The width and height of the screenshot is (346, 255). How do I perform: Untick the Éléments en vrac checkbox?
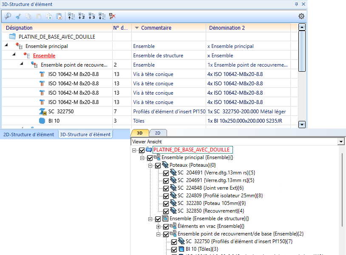pyautogui.click(x=166, y=227)
